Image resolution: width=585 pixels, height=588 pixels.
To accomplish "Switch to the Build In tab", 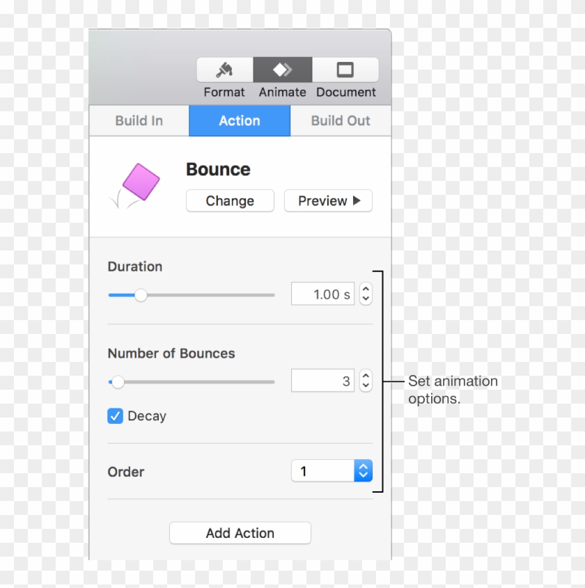I will [139, 120].
